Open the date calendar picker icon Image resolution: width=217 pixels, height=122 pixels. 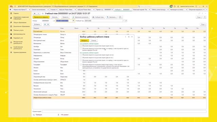click(x=73, y=21)
